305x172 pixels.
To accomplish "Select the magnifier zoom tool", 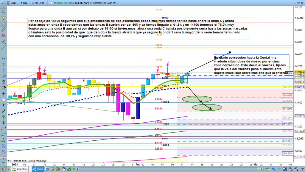I will click(4, 12).
